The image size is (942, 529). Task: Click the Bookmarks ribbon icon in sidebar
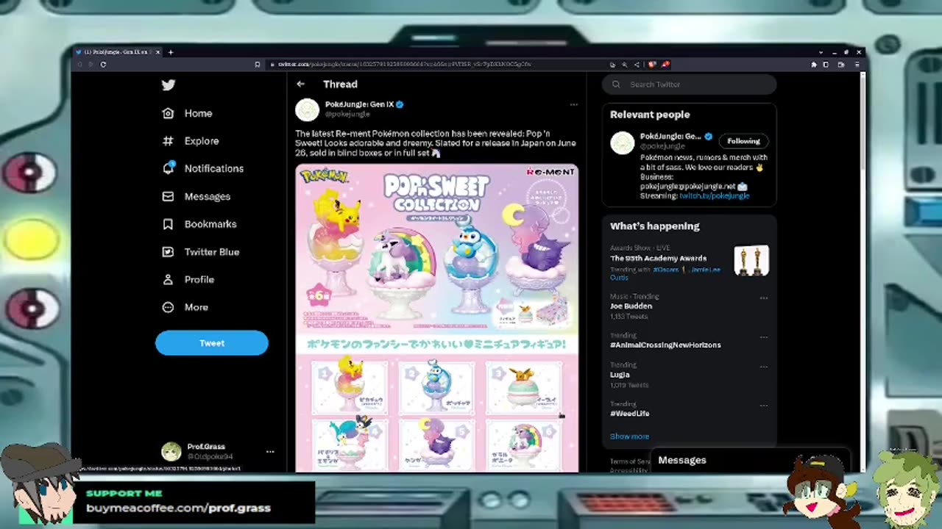(168, 224)
